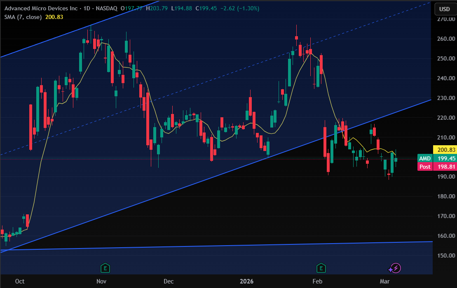
Task: Click the yellow 200.83 SMA price tag
Action: (x=445, y=149)
